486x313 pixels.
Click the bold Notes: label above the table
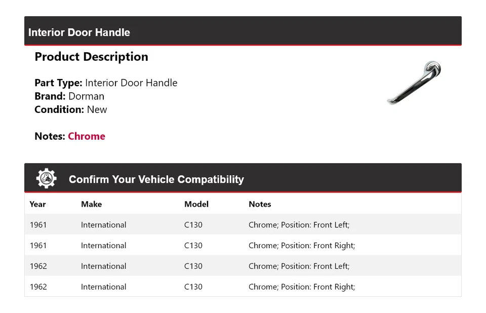pyautogui.click(x=50, y=136)
